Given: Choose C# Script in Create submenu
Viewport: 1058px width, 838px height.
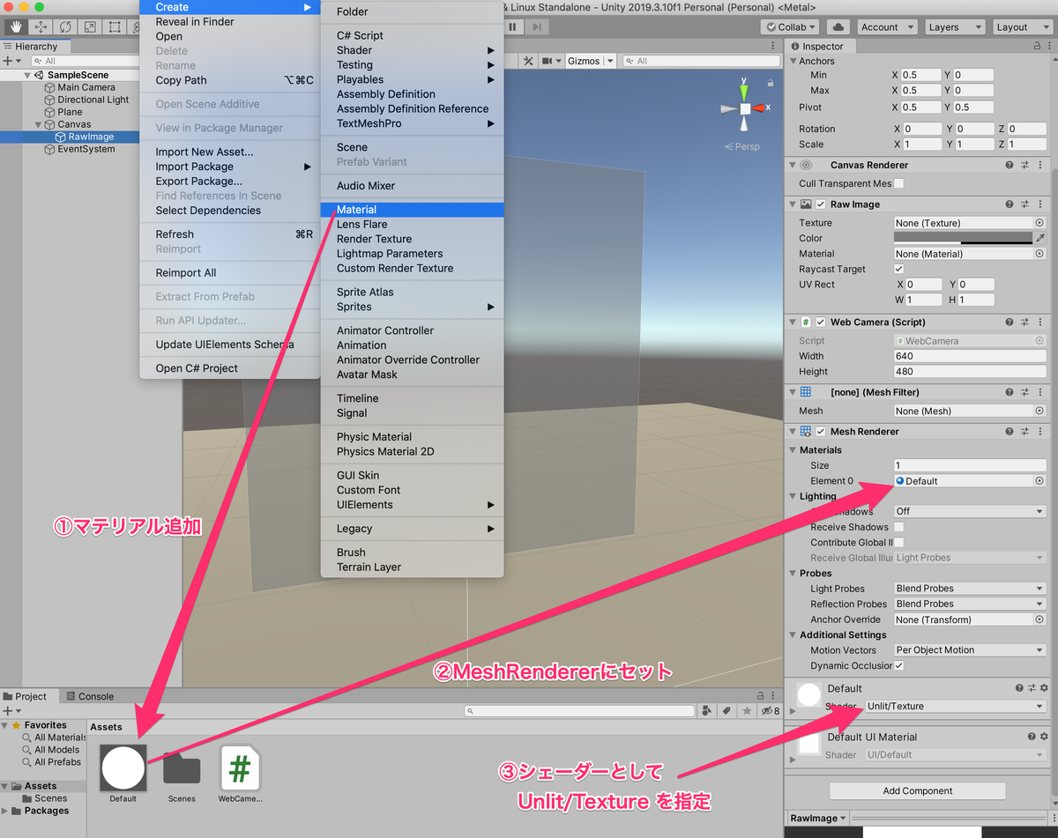Looking at the screenshot, I should (413, 35).
